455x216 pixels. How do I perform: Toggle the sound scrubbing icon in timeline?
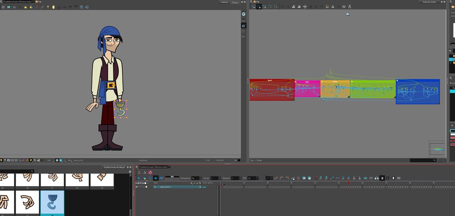click(161, 178)
